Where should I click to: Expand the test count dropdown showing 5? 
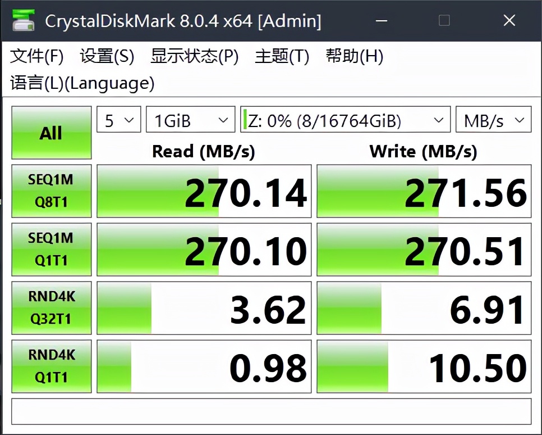coord(119,120)
